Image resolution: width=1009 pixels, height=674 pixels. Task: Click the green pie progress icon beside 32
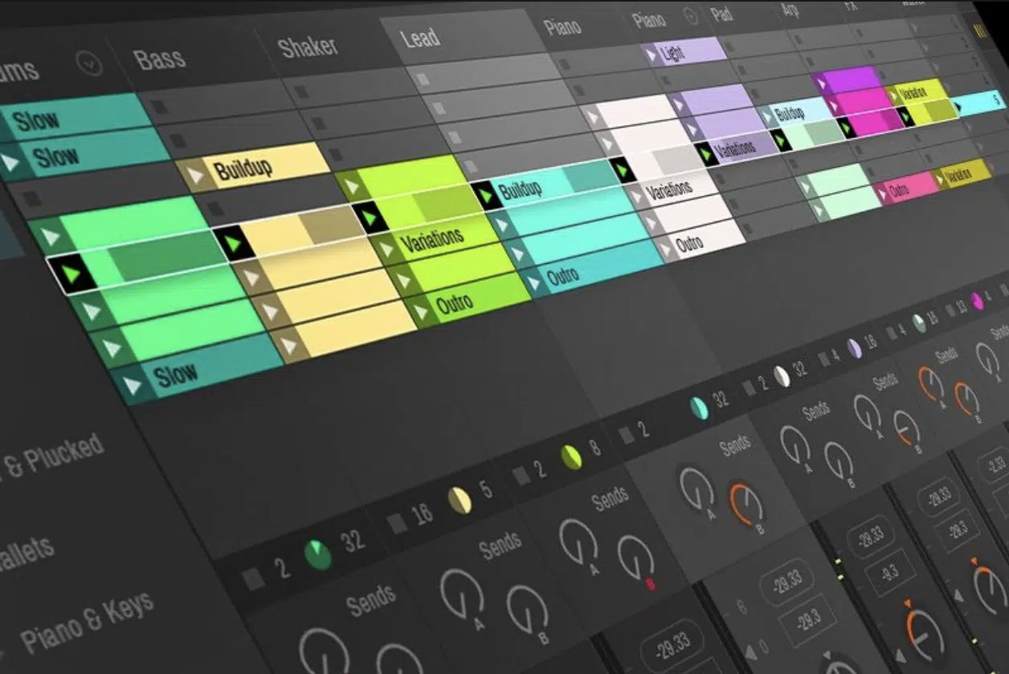pyautogui.click(x=318, y=554)
